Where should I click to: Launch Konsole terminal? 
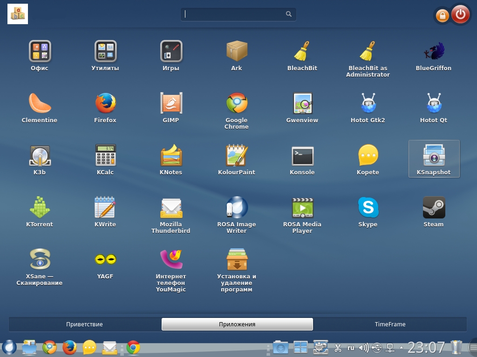tap(302, 156)
